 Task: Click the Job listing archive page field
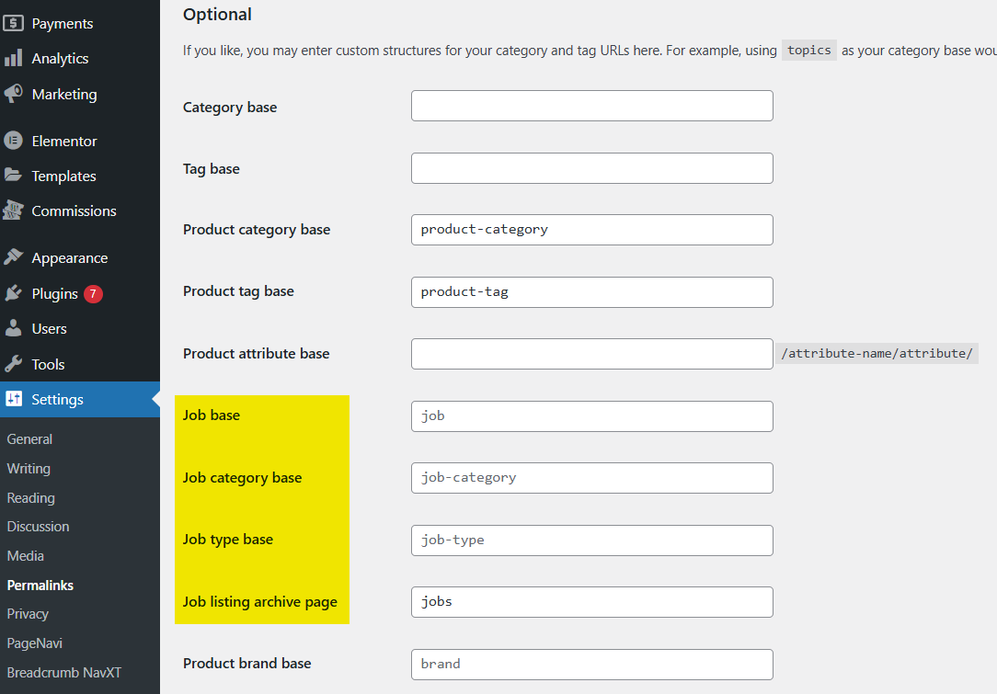click(x=591, y=602)
